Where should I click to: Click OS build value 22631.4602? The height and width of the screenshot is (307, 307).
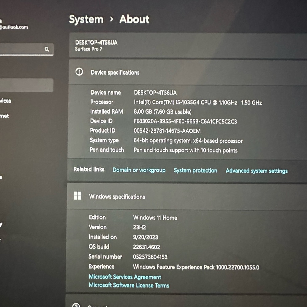[x=146, y=247]
